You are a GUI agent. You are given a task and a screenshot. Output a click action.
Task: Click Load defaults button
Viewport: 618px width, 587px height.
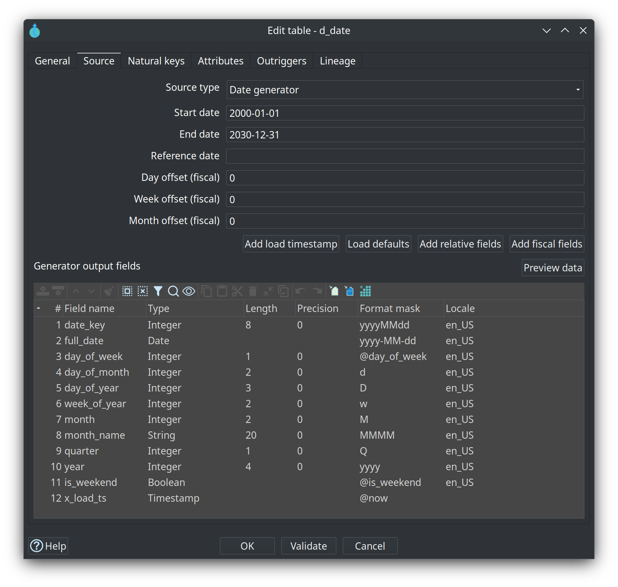(378, 244)
